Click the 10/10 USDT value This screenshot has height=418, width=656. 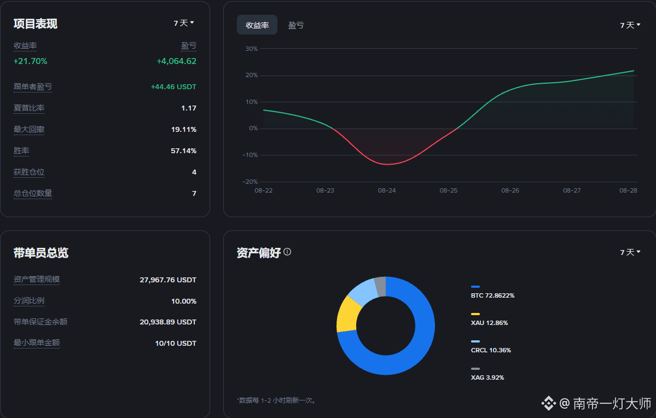tap(176, 343)
